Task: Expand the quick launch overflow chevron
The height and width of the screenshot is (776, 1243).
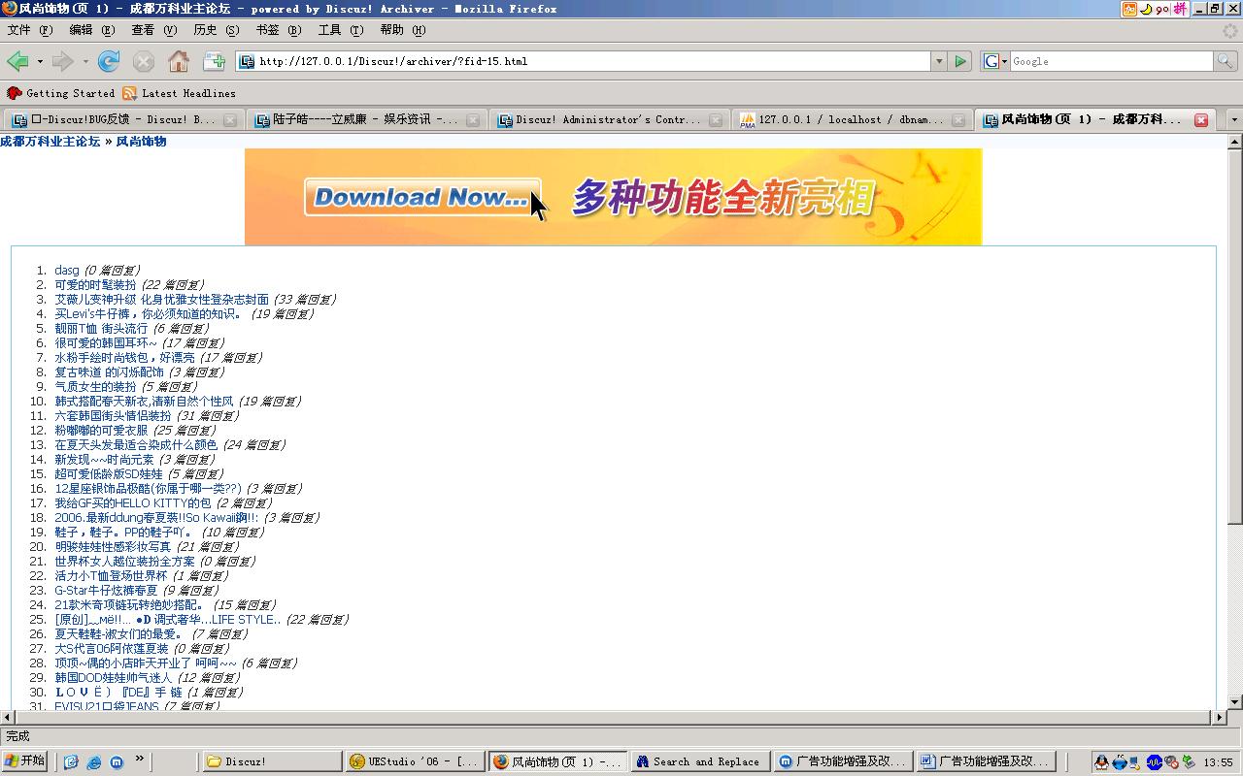Action: click(139, 760)
